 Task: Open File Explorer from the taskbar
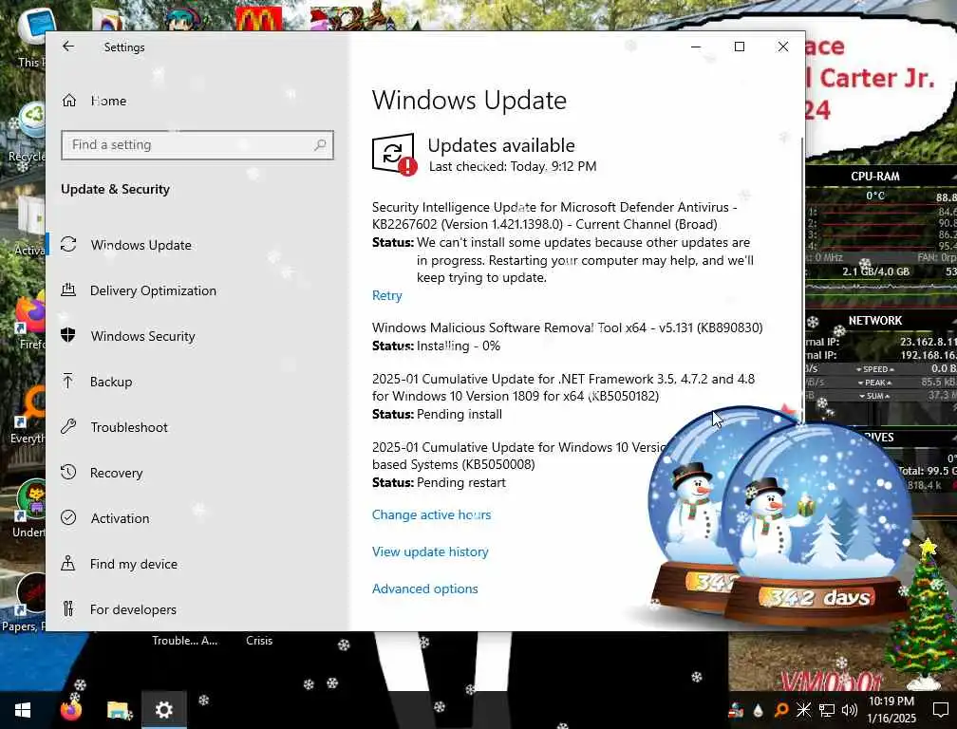click(x=118, y=710)
